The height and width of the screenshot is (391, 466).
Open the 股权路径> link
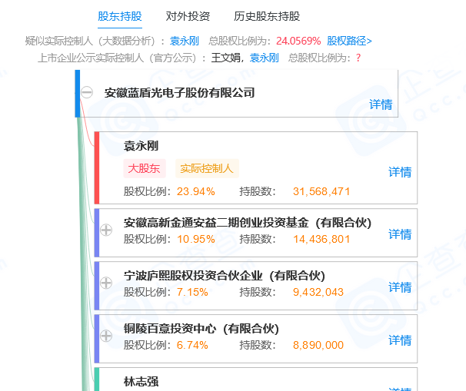click(x=349, y=41)
